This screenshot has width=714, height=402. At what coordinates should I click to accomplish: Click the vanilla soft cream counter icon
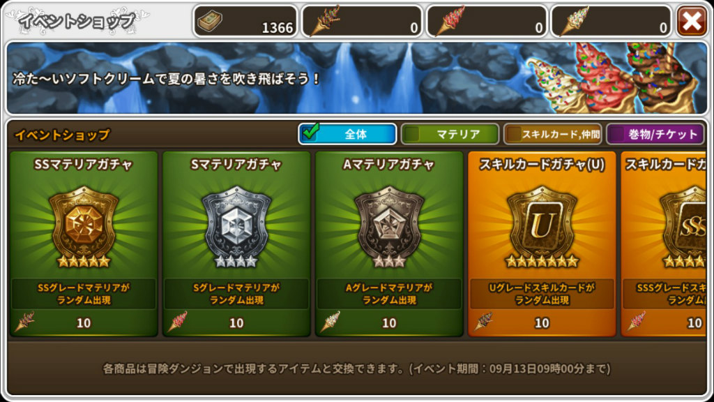[575, 20]
